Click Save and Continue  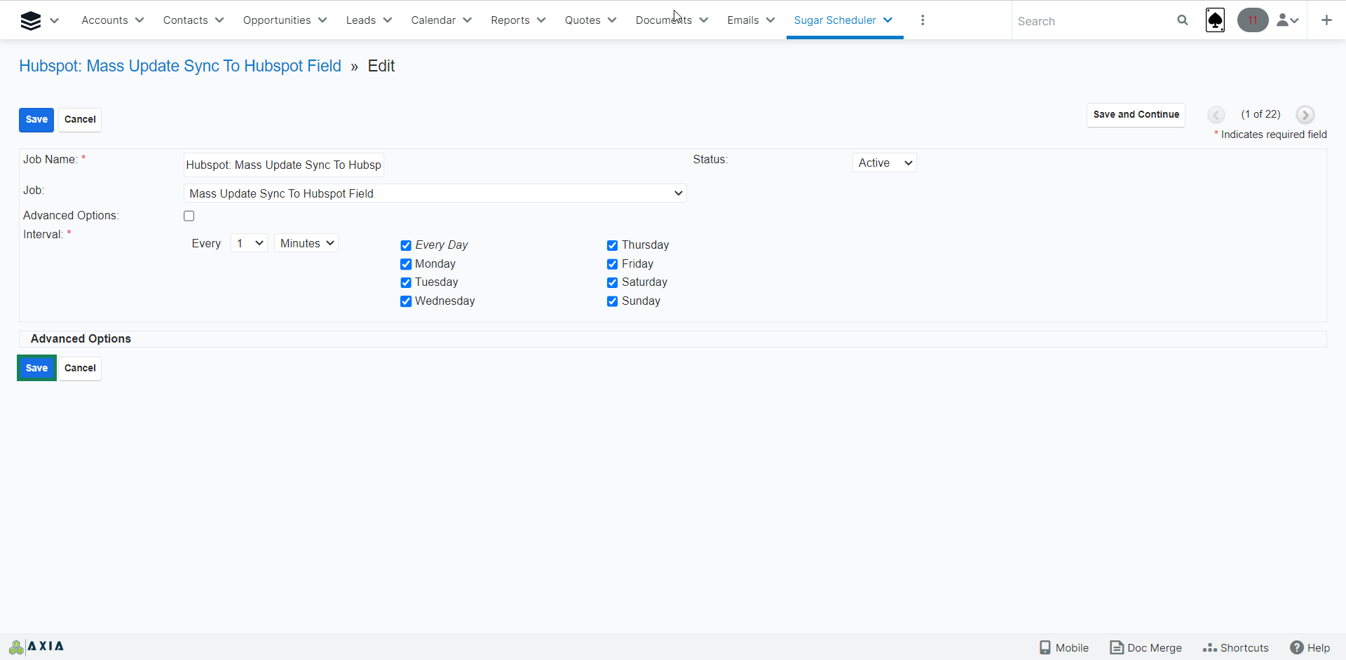click(1136, 115)
